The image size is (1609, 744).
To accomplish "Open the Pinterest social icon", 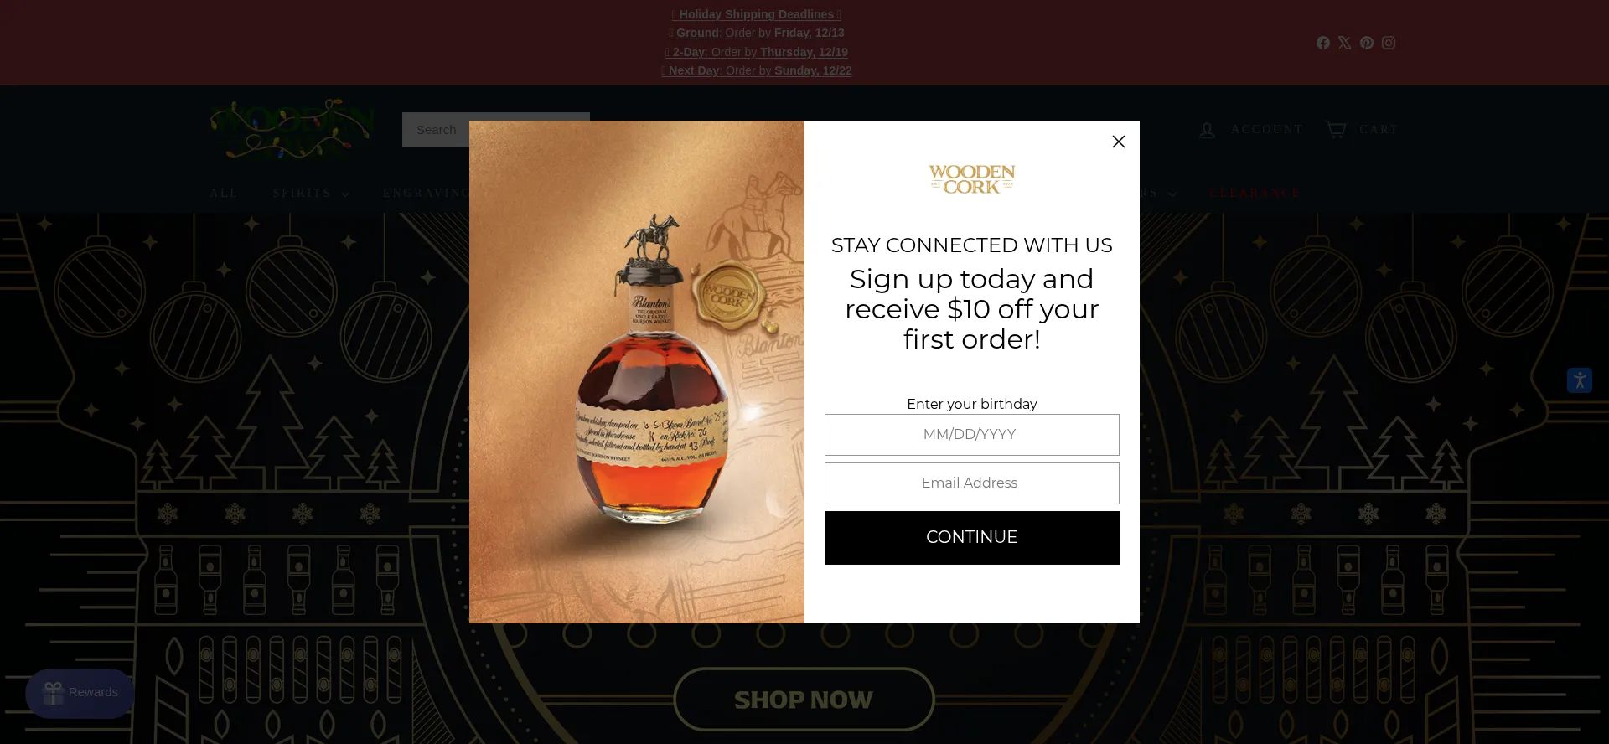I will coord(1366,43).
